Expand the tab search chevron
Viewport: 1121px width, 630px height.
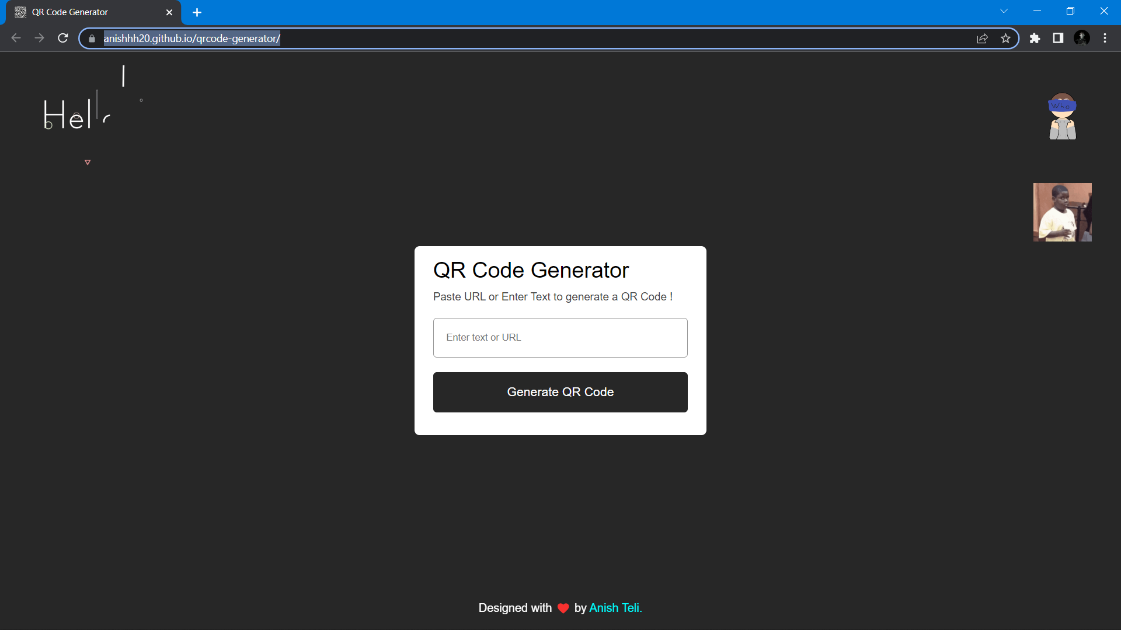tap(1004, 11)
